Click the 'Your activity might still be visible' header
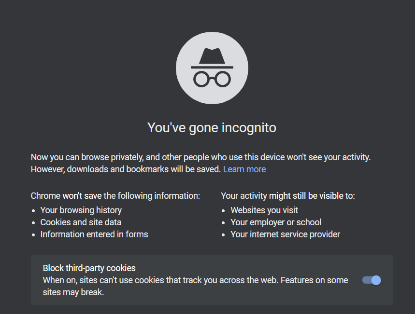This screenshot has width=415, height=314. 288,196
